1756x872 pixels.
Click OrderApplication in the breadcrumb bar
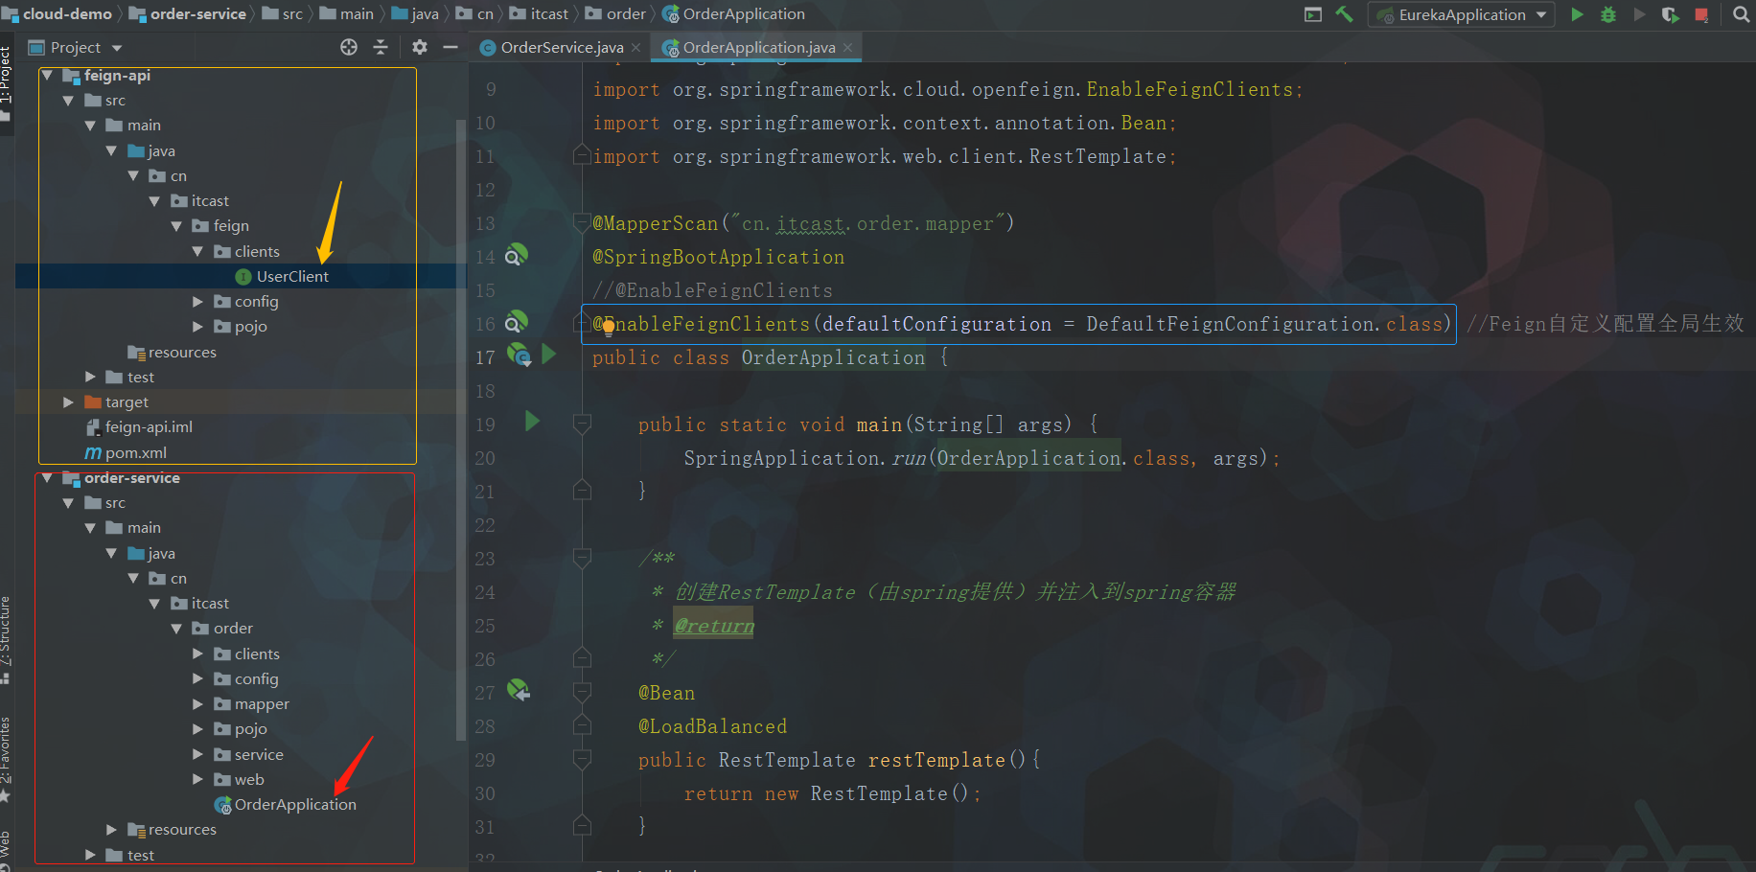744,14
